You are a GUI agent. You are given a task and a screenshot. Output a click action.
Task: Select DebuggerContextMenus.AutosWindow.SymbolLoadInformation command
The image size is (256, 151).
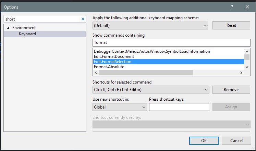(x=152, y=51)
